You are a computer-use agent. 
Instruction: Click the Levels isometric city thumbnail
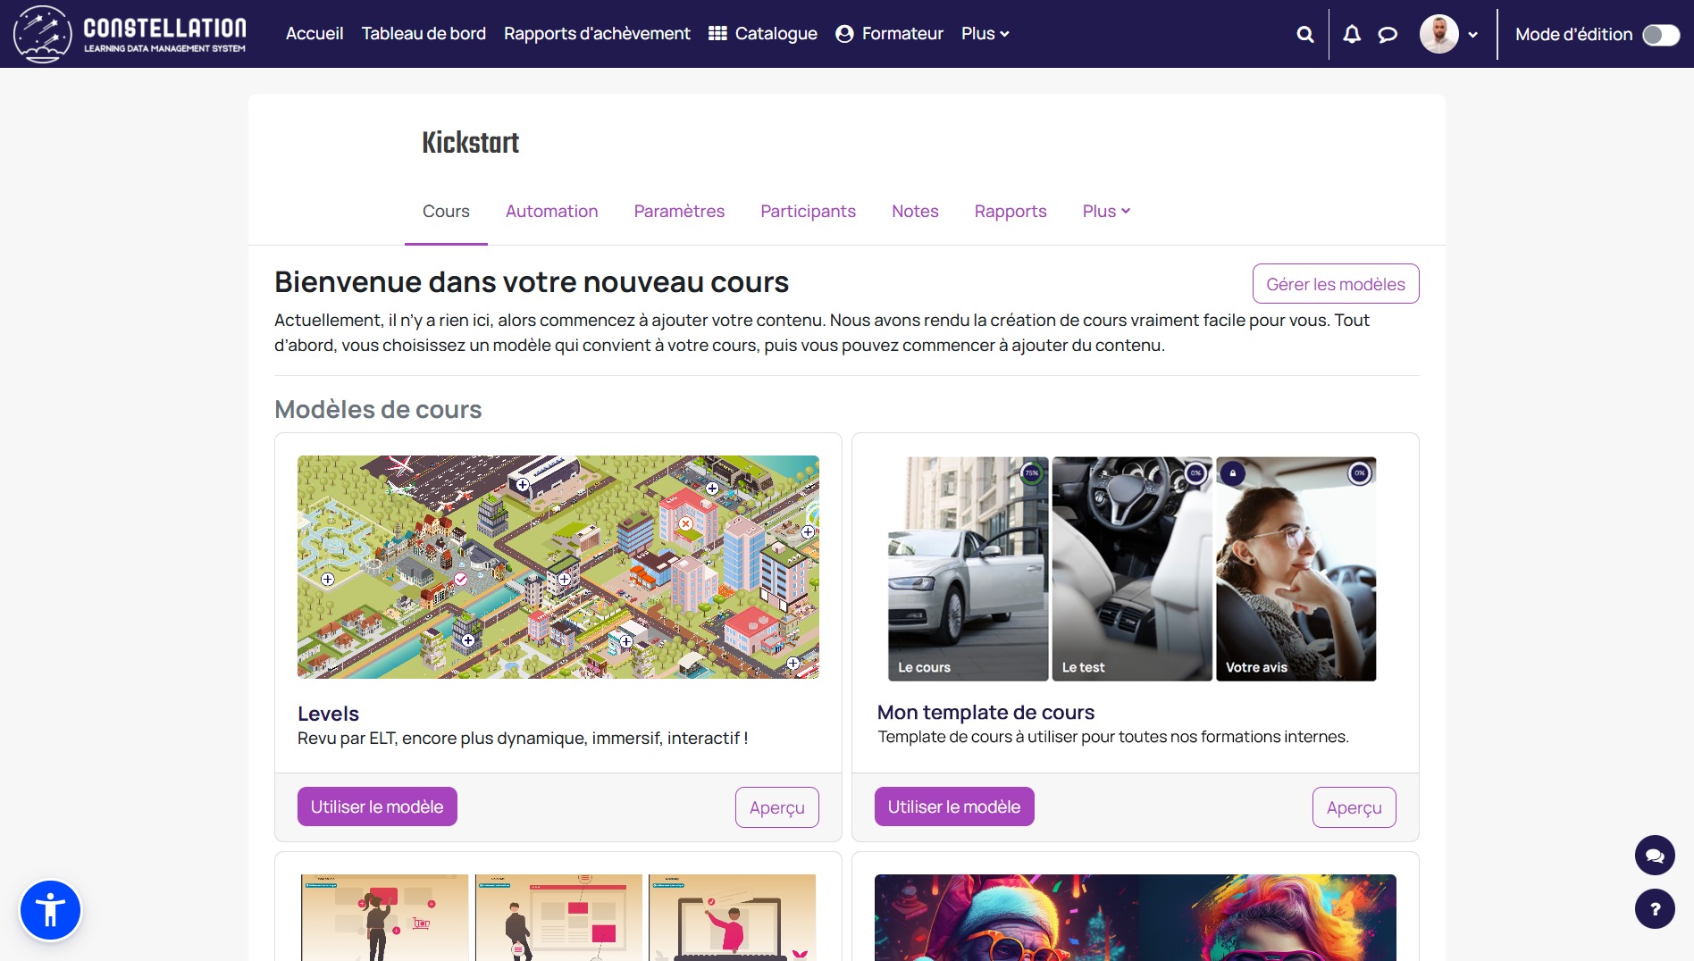pyautogui.click(x=558, y=567)
